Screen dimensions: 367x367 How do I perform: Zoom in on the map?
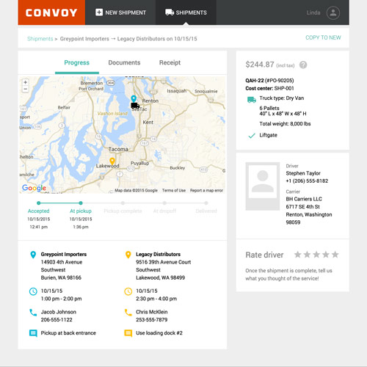point(25,82)
